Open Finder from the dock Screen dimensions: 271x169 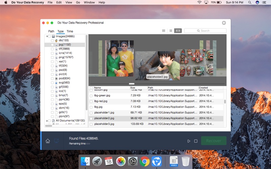point(85,162)
